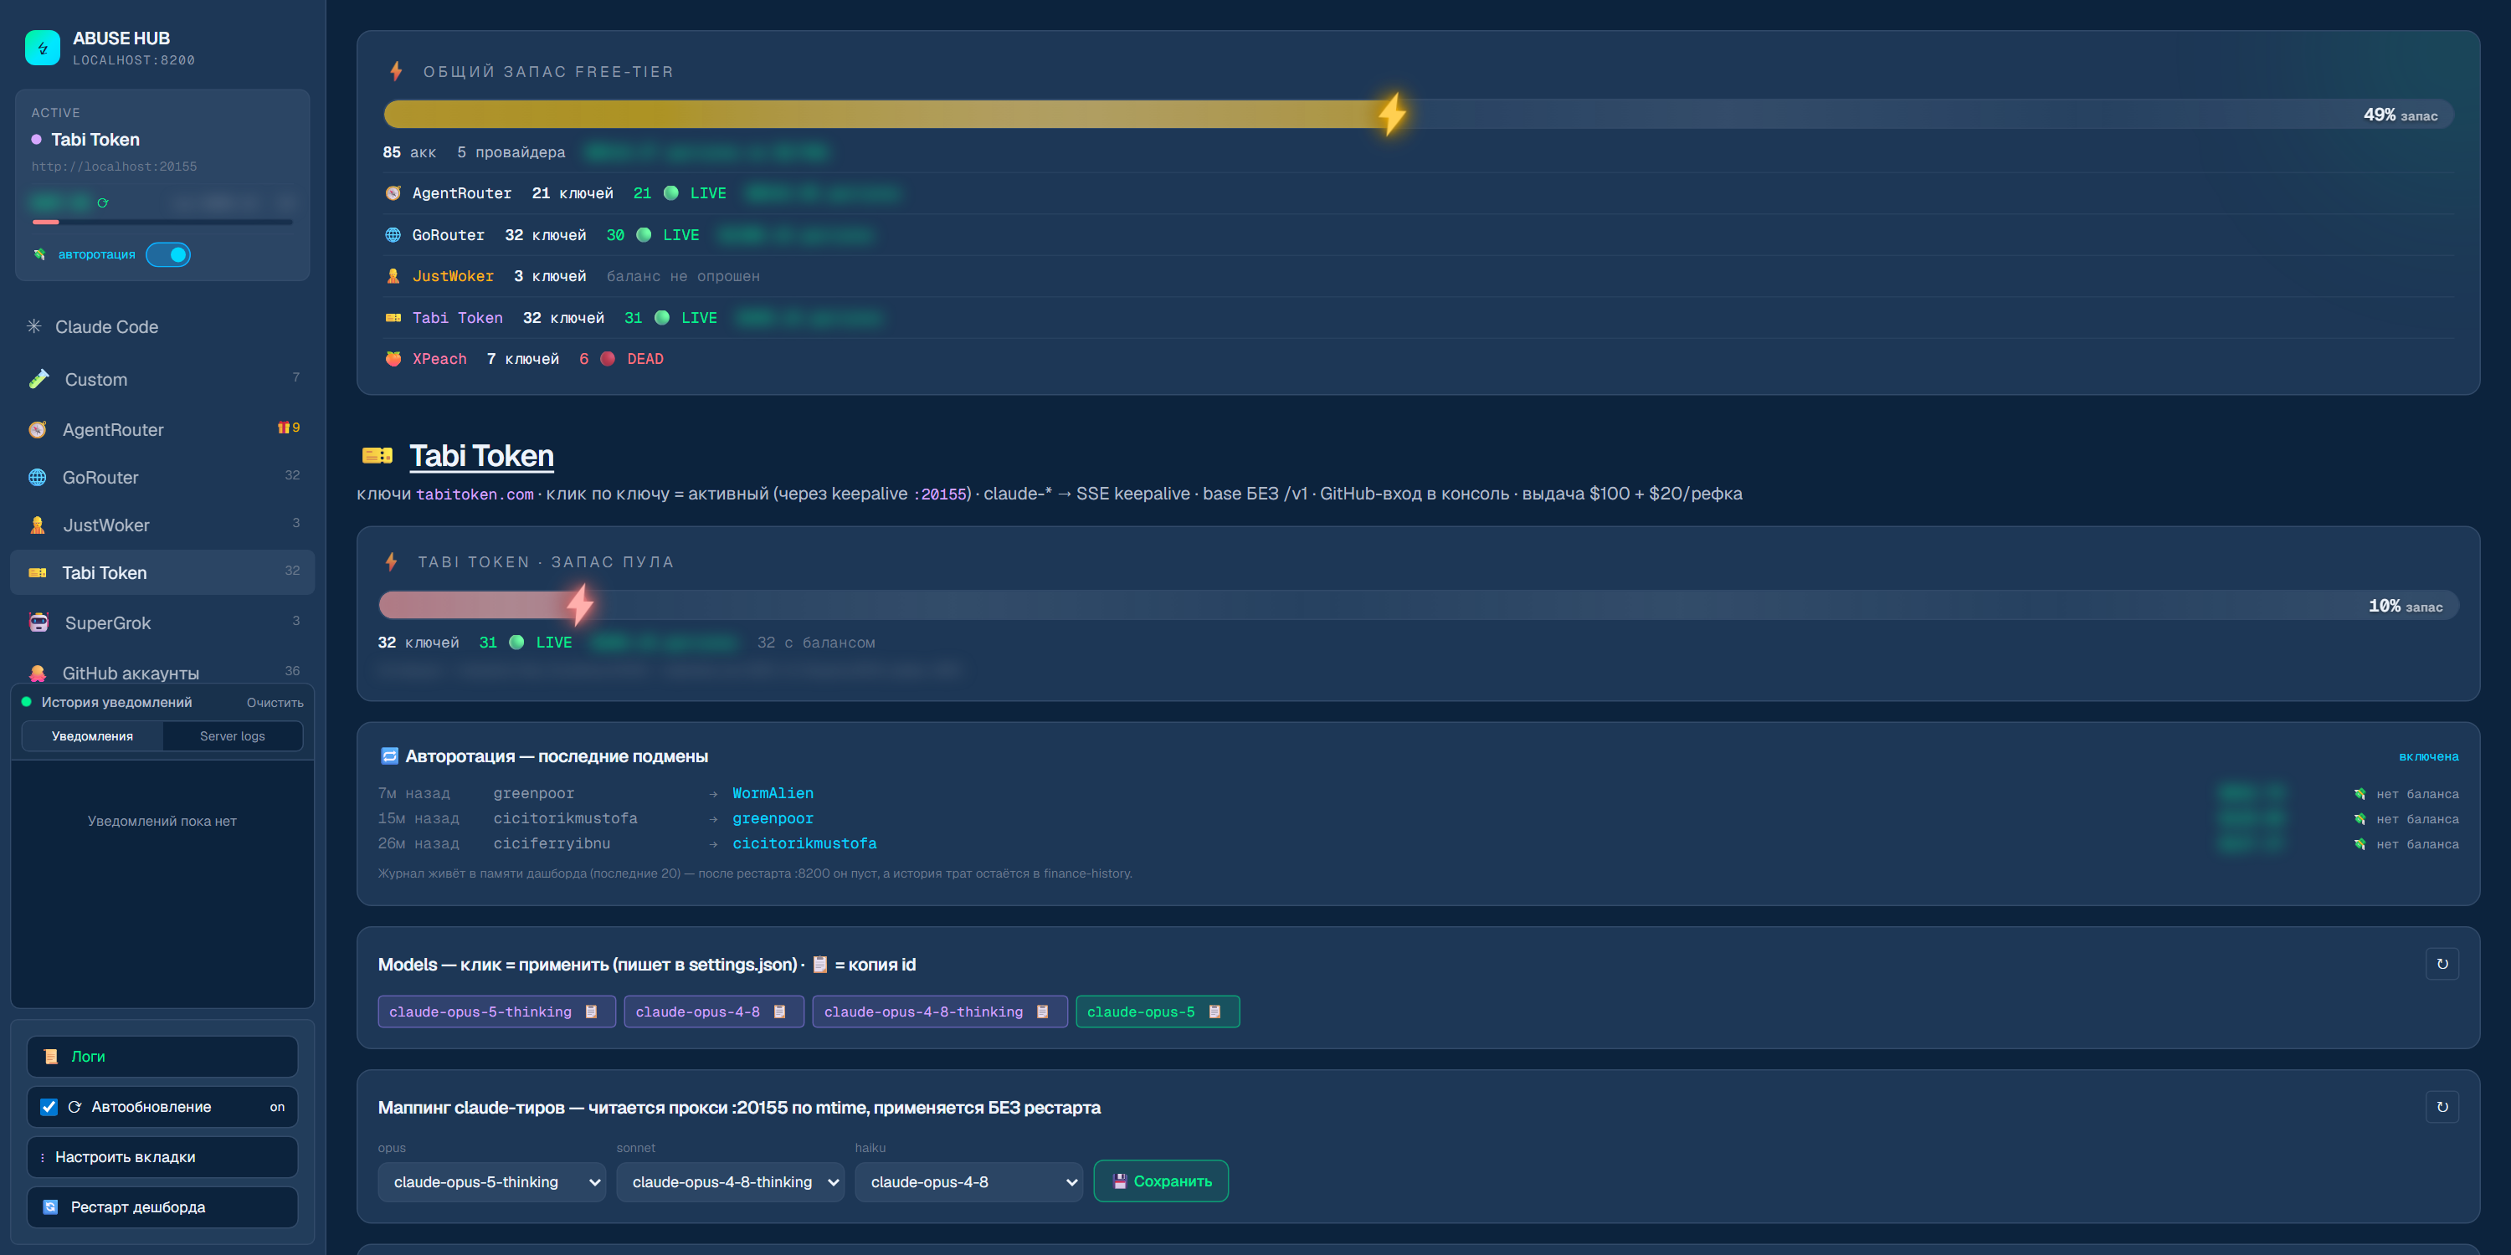The height and width of the screenshot is (1255, 2511).
Task: Click the active key usage bar in sidebar
Action: click(x=162, y=223)
